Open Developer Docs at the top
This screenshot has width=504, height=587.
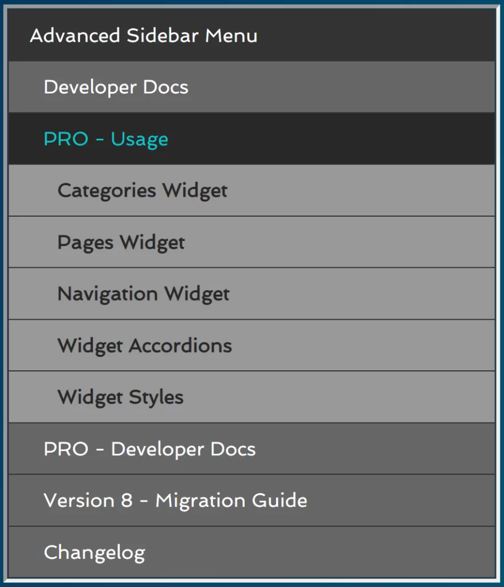[x=116, y=87]
